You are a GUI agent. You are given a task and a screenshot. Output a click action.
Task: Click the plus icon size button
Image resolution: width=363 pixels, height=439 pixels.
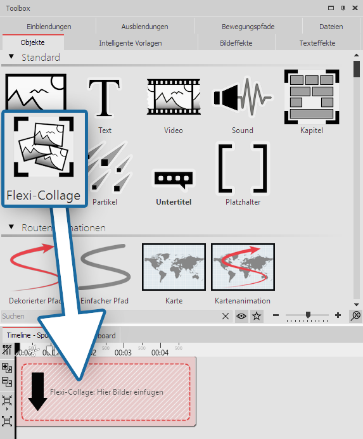coord(338,315)
